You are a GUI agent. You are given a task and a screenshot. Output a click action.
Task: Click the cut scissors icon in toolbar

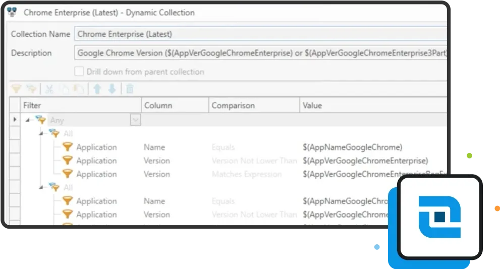pos(49,89)
